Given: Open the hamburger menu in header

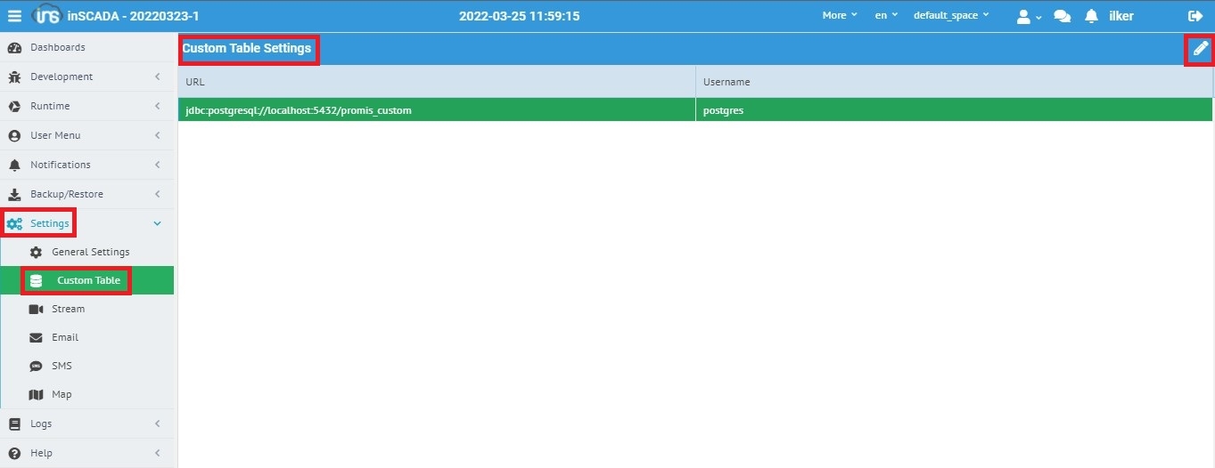Looking at the screenshot, I should 14,16.
